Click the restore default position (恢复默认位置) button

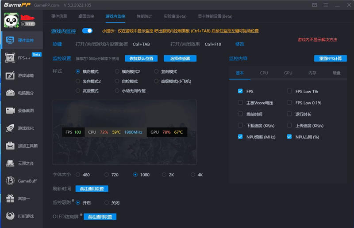(x=141, y=59)
